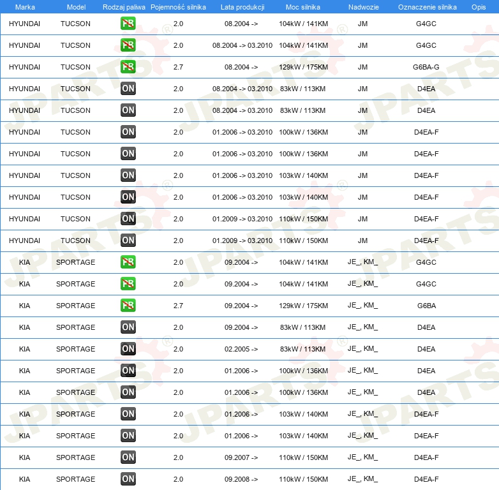Click ON diesel icon in Sportage 09.2008 row
This screenshot has height=490, width=499.
(128, 479)
